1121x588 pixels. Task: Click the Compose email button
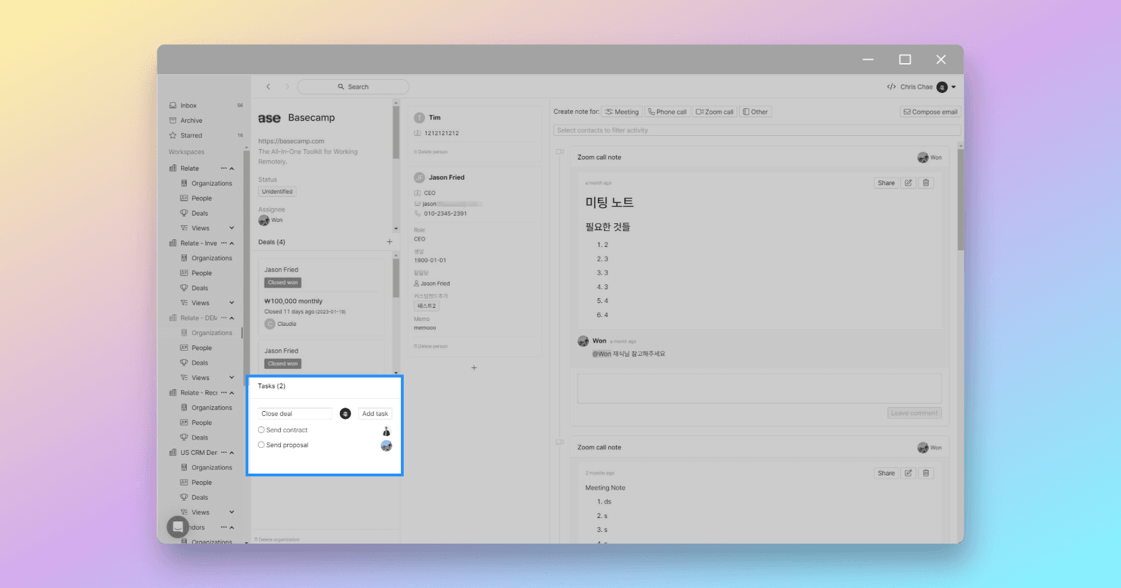point(930,112)
